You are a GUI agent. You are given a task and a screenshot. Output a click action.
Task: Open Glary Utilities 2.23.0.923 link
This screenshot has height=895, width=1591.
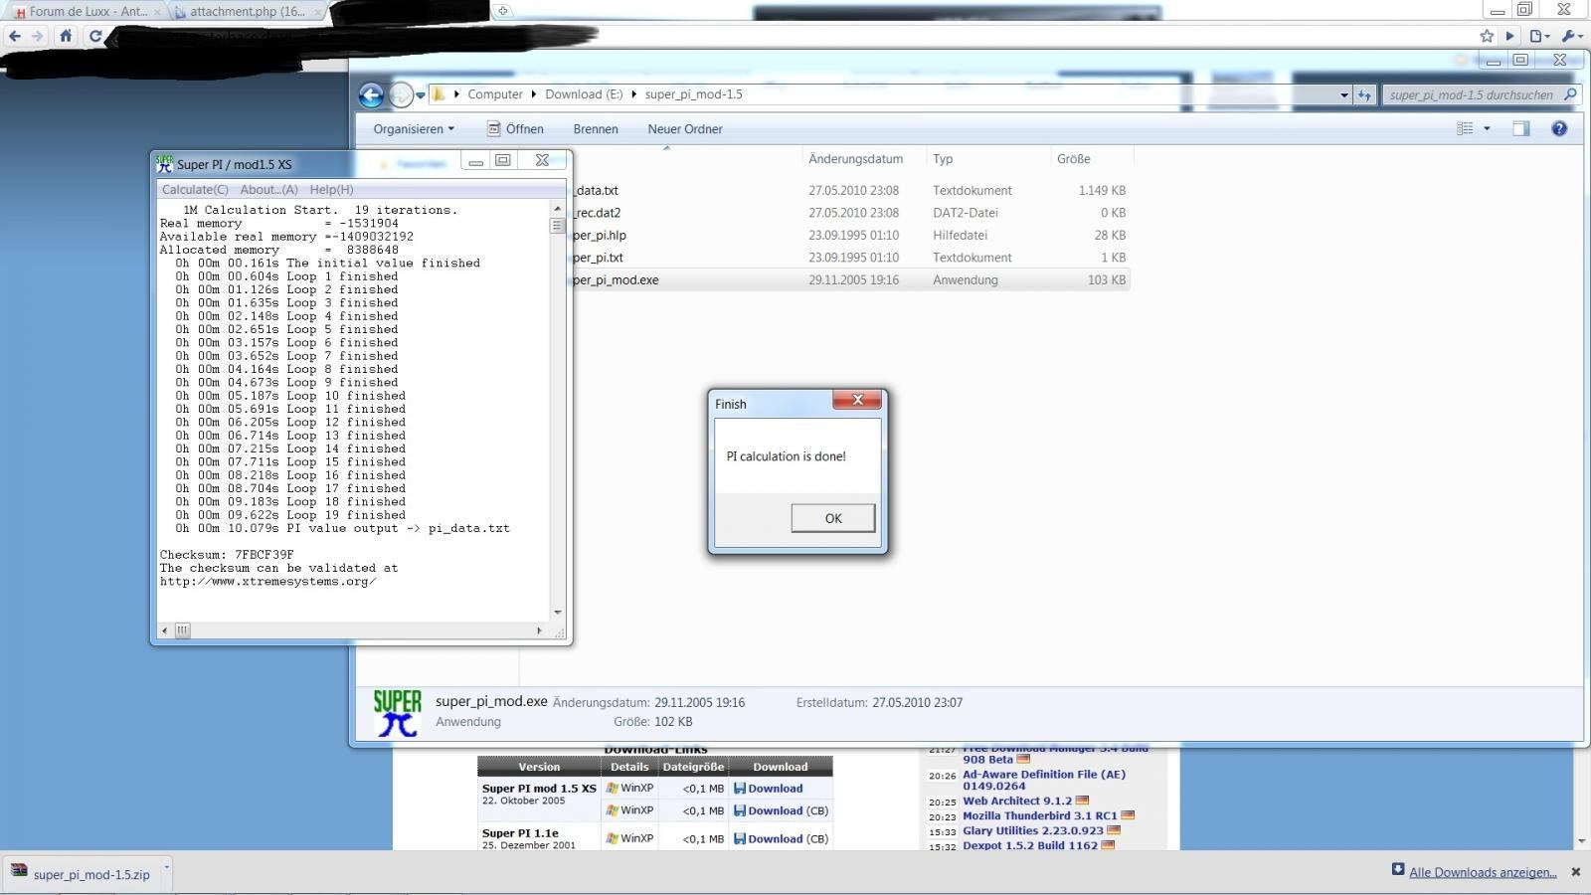click(x=1032, y=830)
